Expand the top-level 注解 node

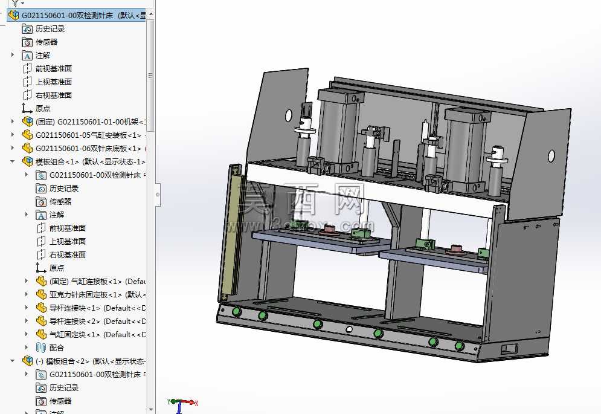click(12, 55)
